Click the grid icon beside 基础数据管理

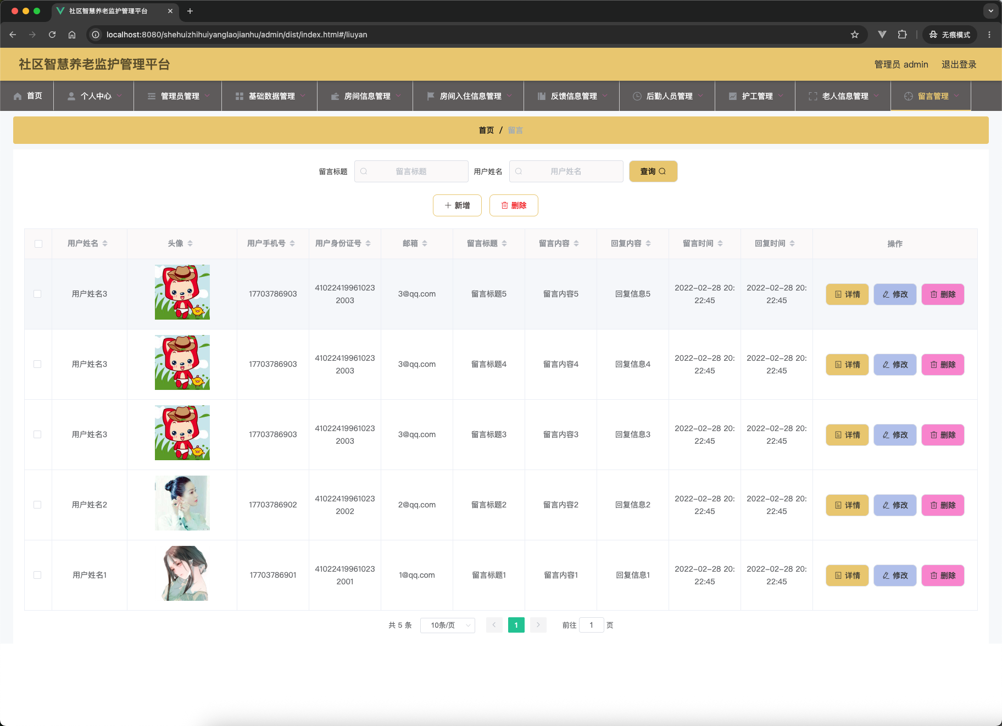[x=240, y=96]
